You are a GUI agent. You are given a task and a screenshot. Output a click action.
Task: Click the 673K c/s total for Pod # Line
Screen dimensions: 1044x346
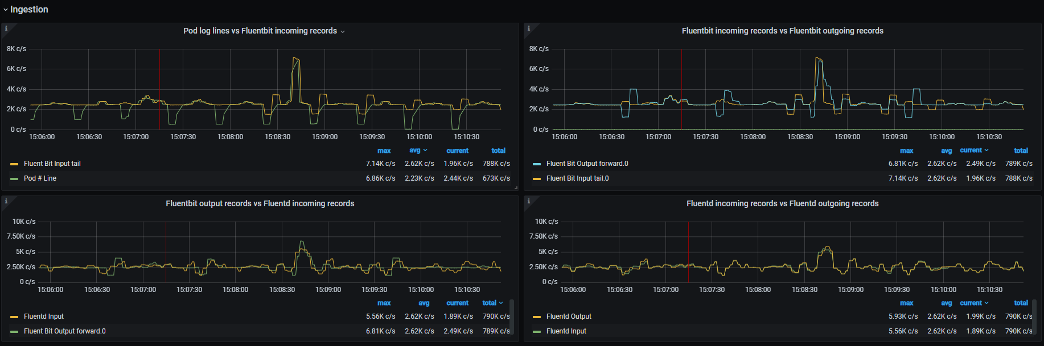click(496, 178)
